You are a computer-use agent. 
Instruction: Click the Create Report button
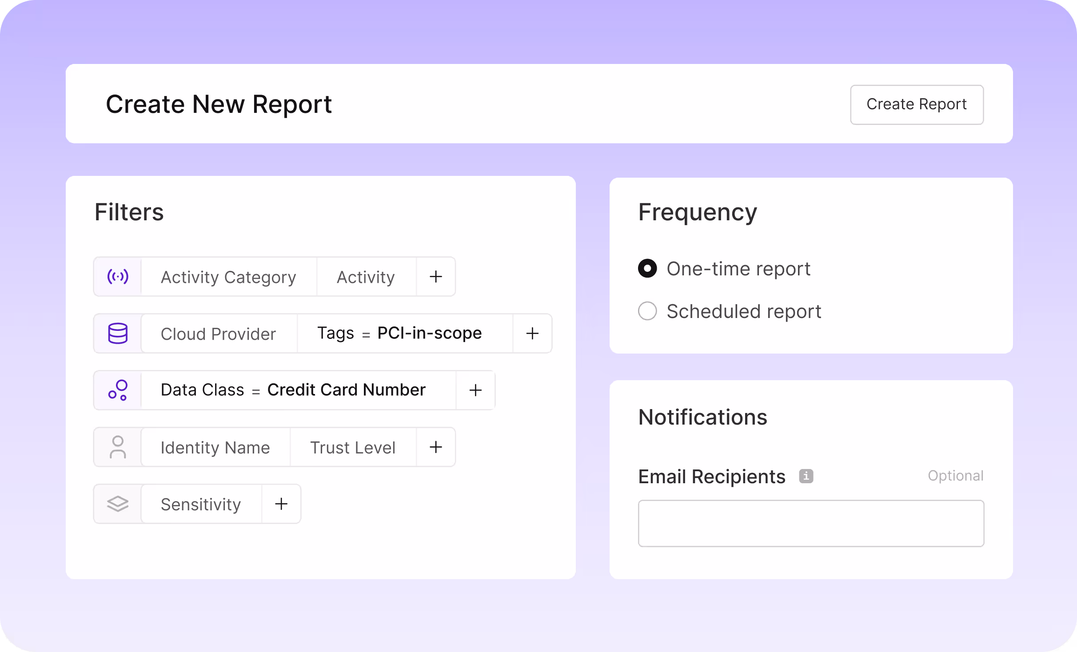[x=917, y=104]
